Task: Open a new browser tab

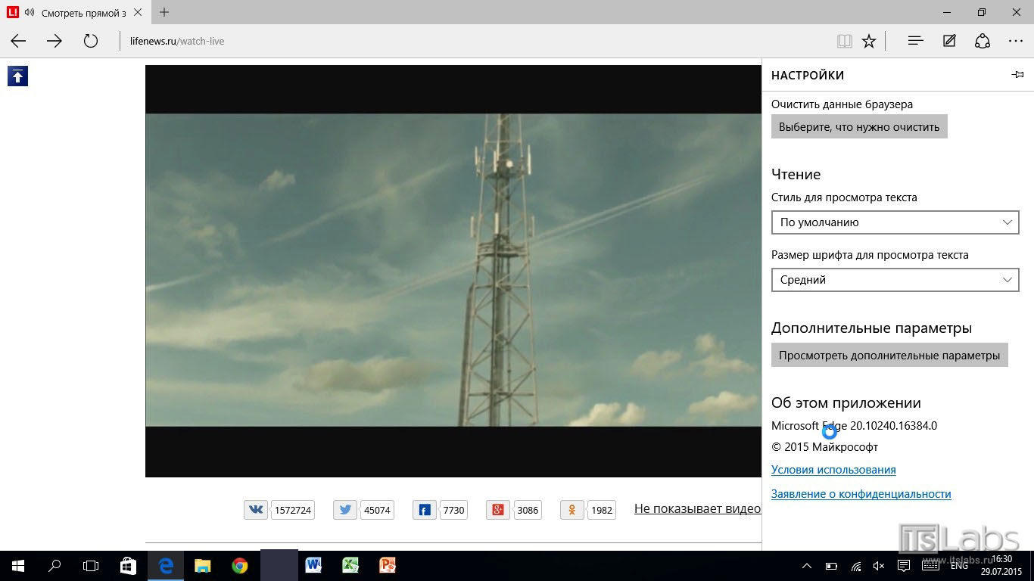Action: [x=164, y=12]
